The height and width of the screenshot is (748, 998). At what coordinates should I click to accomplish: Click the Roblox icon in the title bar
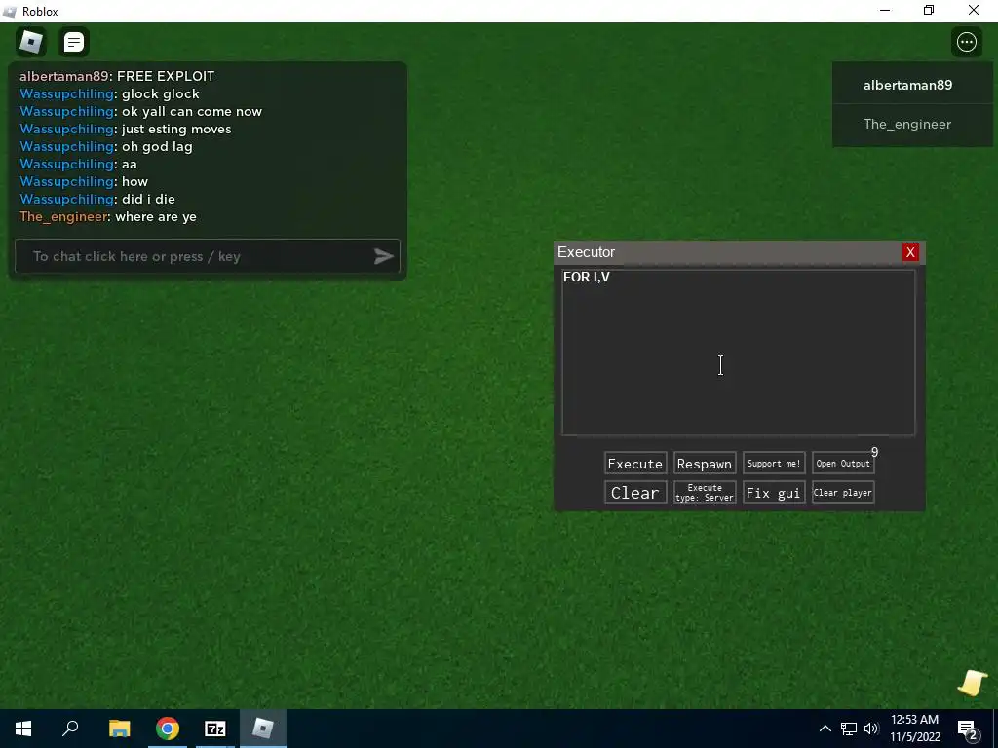pyautogui.click(x=10, y=12)
